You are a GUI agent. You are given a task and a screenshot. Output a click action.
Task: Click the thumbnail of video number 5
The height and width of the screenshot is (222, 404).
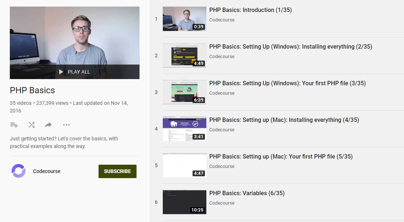184,165
